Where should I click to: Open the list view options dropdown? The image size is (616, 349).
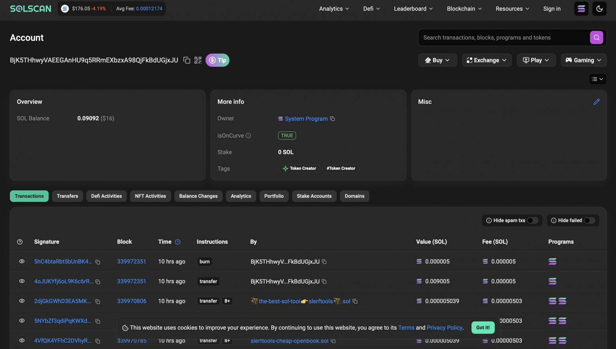(x=597, y=79)
